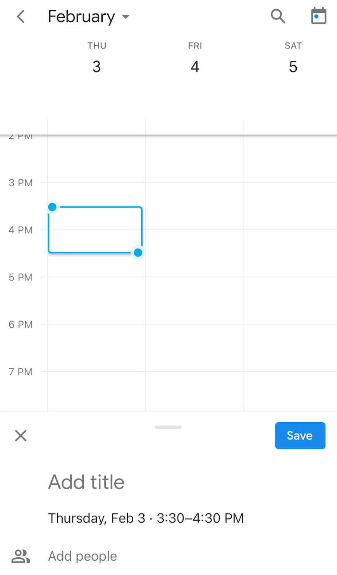
Task: Open the calendar search
Action: click(x=278, y=16)
